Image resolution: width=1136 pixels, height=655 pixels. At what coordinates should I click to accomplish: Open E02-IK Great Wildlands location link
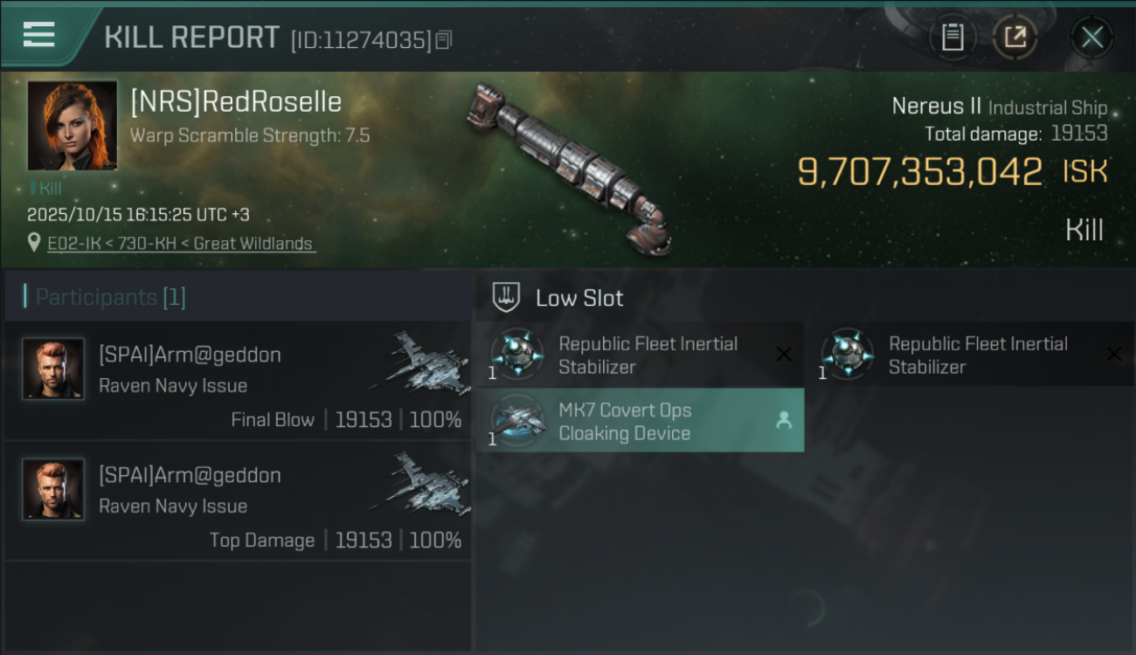click(x=181, y=244)
